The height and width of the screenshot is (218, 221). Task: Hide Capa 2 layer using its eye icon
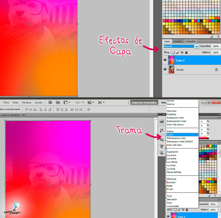(x=165, y=60)
